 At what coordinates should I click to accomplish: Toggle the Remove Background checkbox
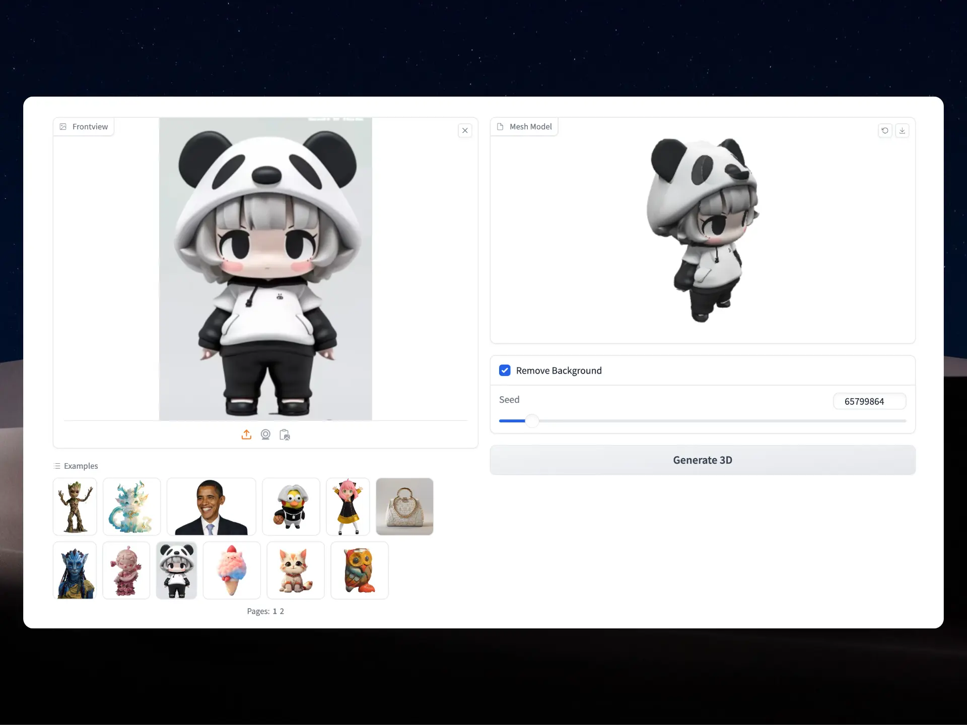click(505, 371)
